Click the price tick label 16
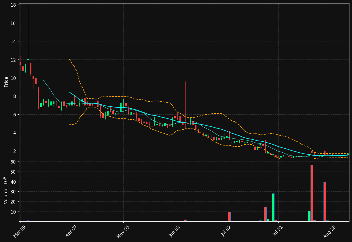The width and height of the screenshot is (352, 242). [13, 23]
